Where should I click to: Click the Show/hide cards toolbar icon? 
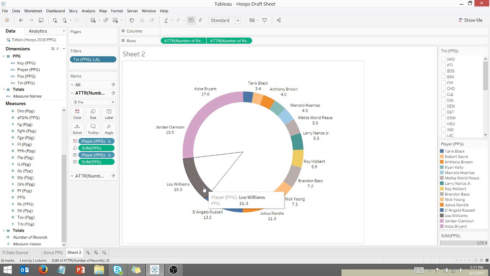[x=252, y=20]
